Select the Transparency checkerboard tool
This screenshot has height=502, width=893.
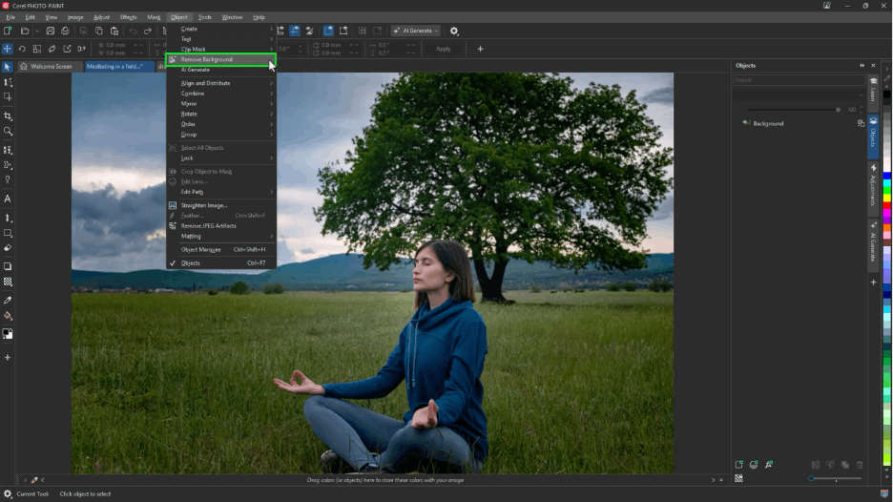pos(8,282)
